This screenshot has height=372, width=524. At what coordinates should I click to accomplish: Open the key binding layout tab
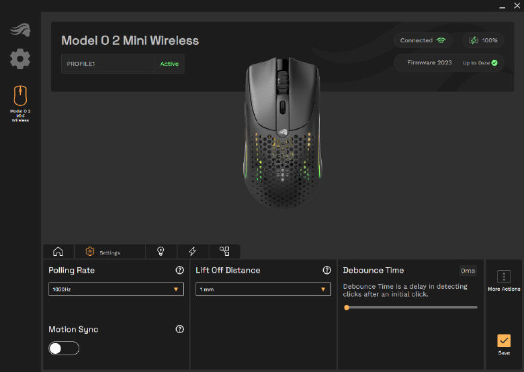224,251
